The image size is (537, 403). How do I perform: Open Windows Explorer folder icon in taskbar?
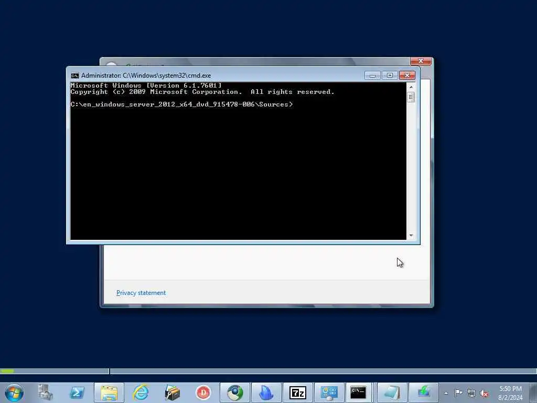tap(109, 393)
